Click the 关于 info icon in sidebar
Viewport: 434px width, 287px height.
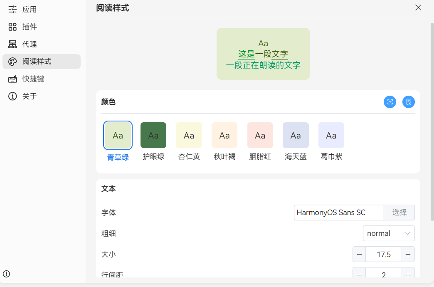pos(12,96)
